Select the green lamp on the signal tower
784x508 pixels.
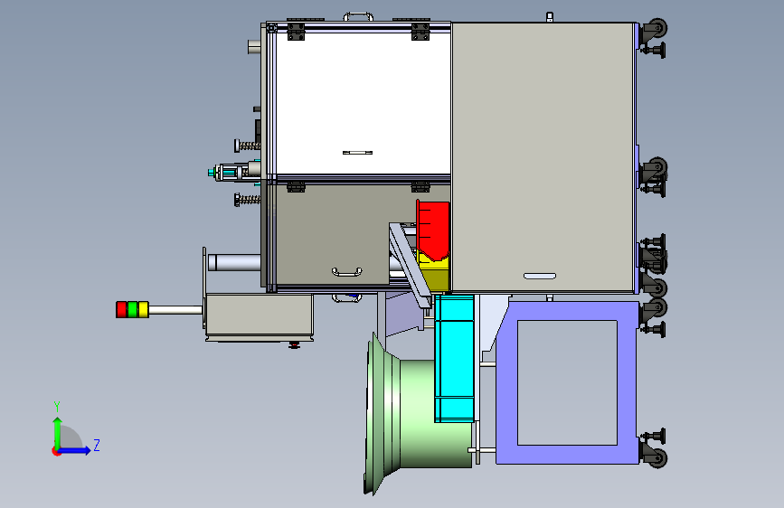(132, 309)
